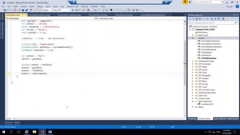Switch to IciCustTable1_Extension.xpp tab
240x135 pixels.
(x=69, y=15)
